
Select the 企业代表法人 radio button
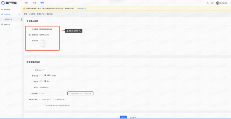40,99
